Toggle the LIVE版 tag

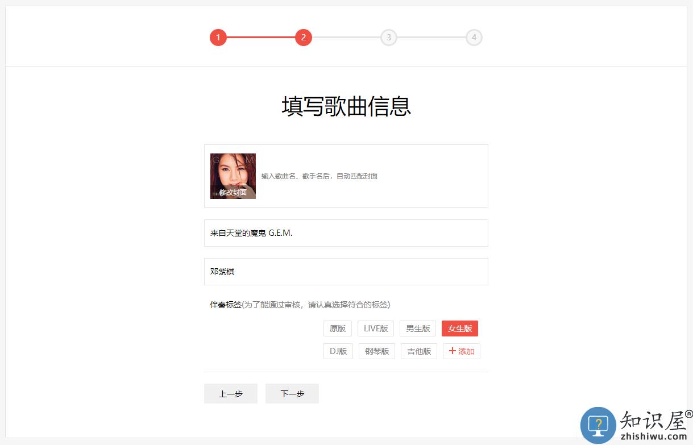(x=376, y=328)
